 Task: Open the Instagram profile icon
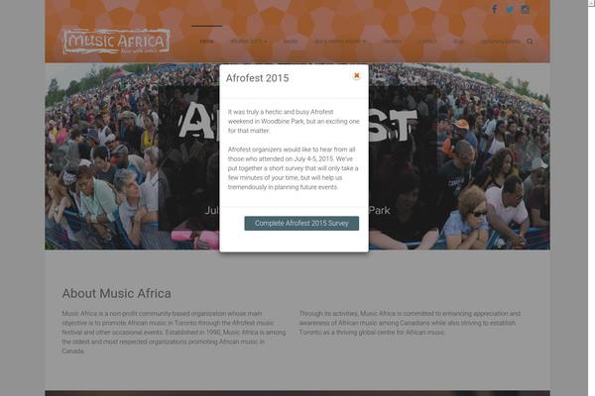526,10
